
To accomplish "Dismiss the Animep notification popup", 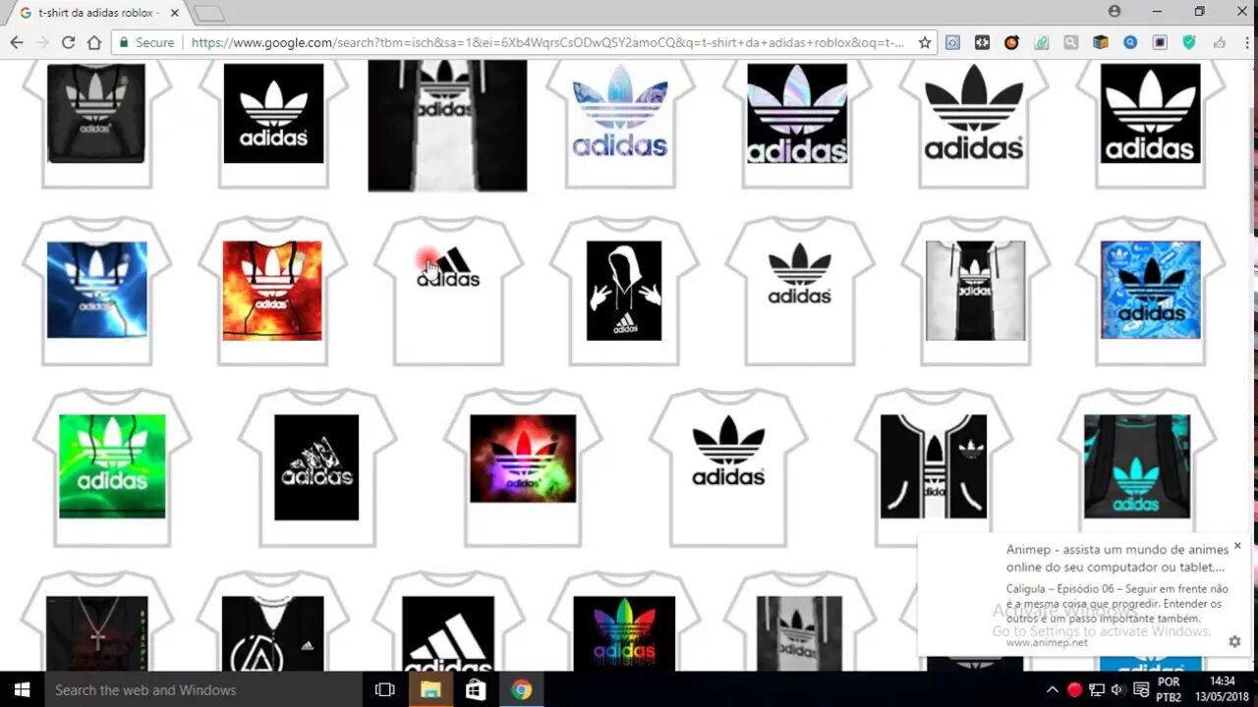I will pyautogui.click(x=1237, y=545).
